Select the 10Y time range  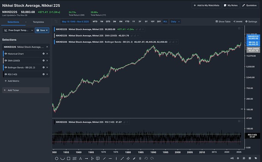[x=153, y=22]
